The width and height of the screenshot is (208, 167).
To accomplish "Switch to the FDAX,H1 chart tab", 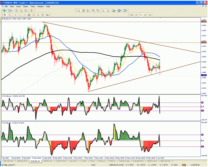I will click(x=102, y=161).
